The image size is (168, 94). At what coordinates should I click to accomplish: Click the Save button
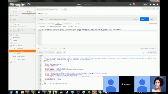[x=152, y=19]
